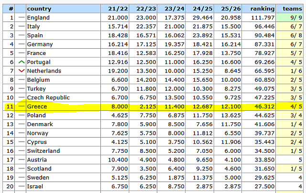This screenshot has width=306, height=193.
Task: Open the England country link
Action: (x=38, y=18)
